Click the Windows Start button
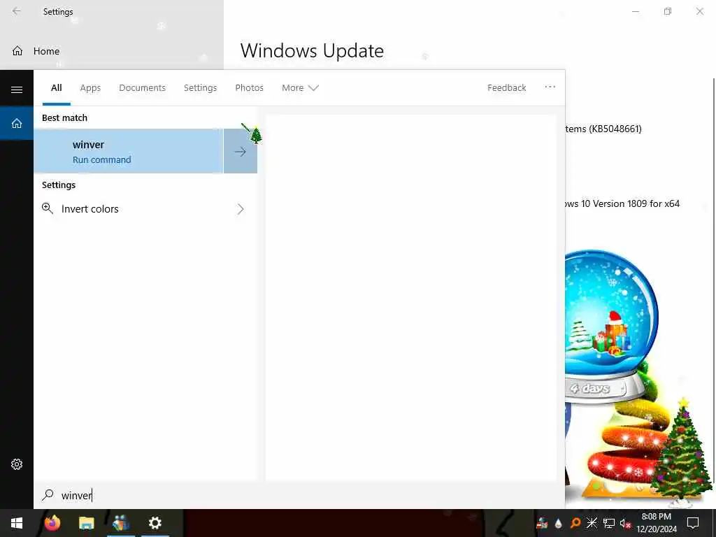 point(17,523)
